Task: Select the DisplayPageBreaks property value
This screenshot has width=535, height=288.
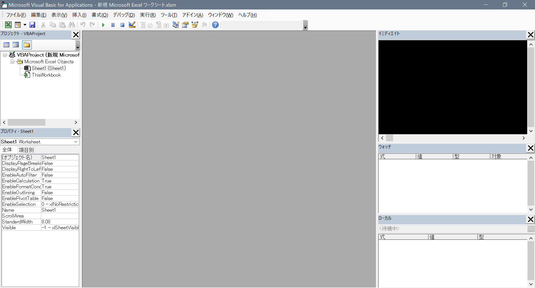Action: [x=60, y=163]
